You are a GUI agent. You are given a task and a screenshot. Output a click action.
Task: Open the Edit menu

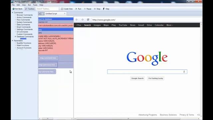(18, 5)
